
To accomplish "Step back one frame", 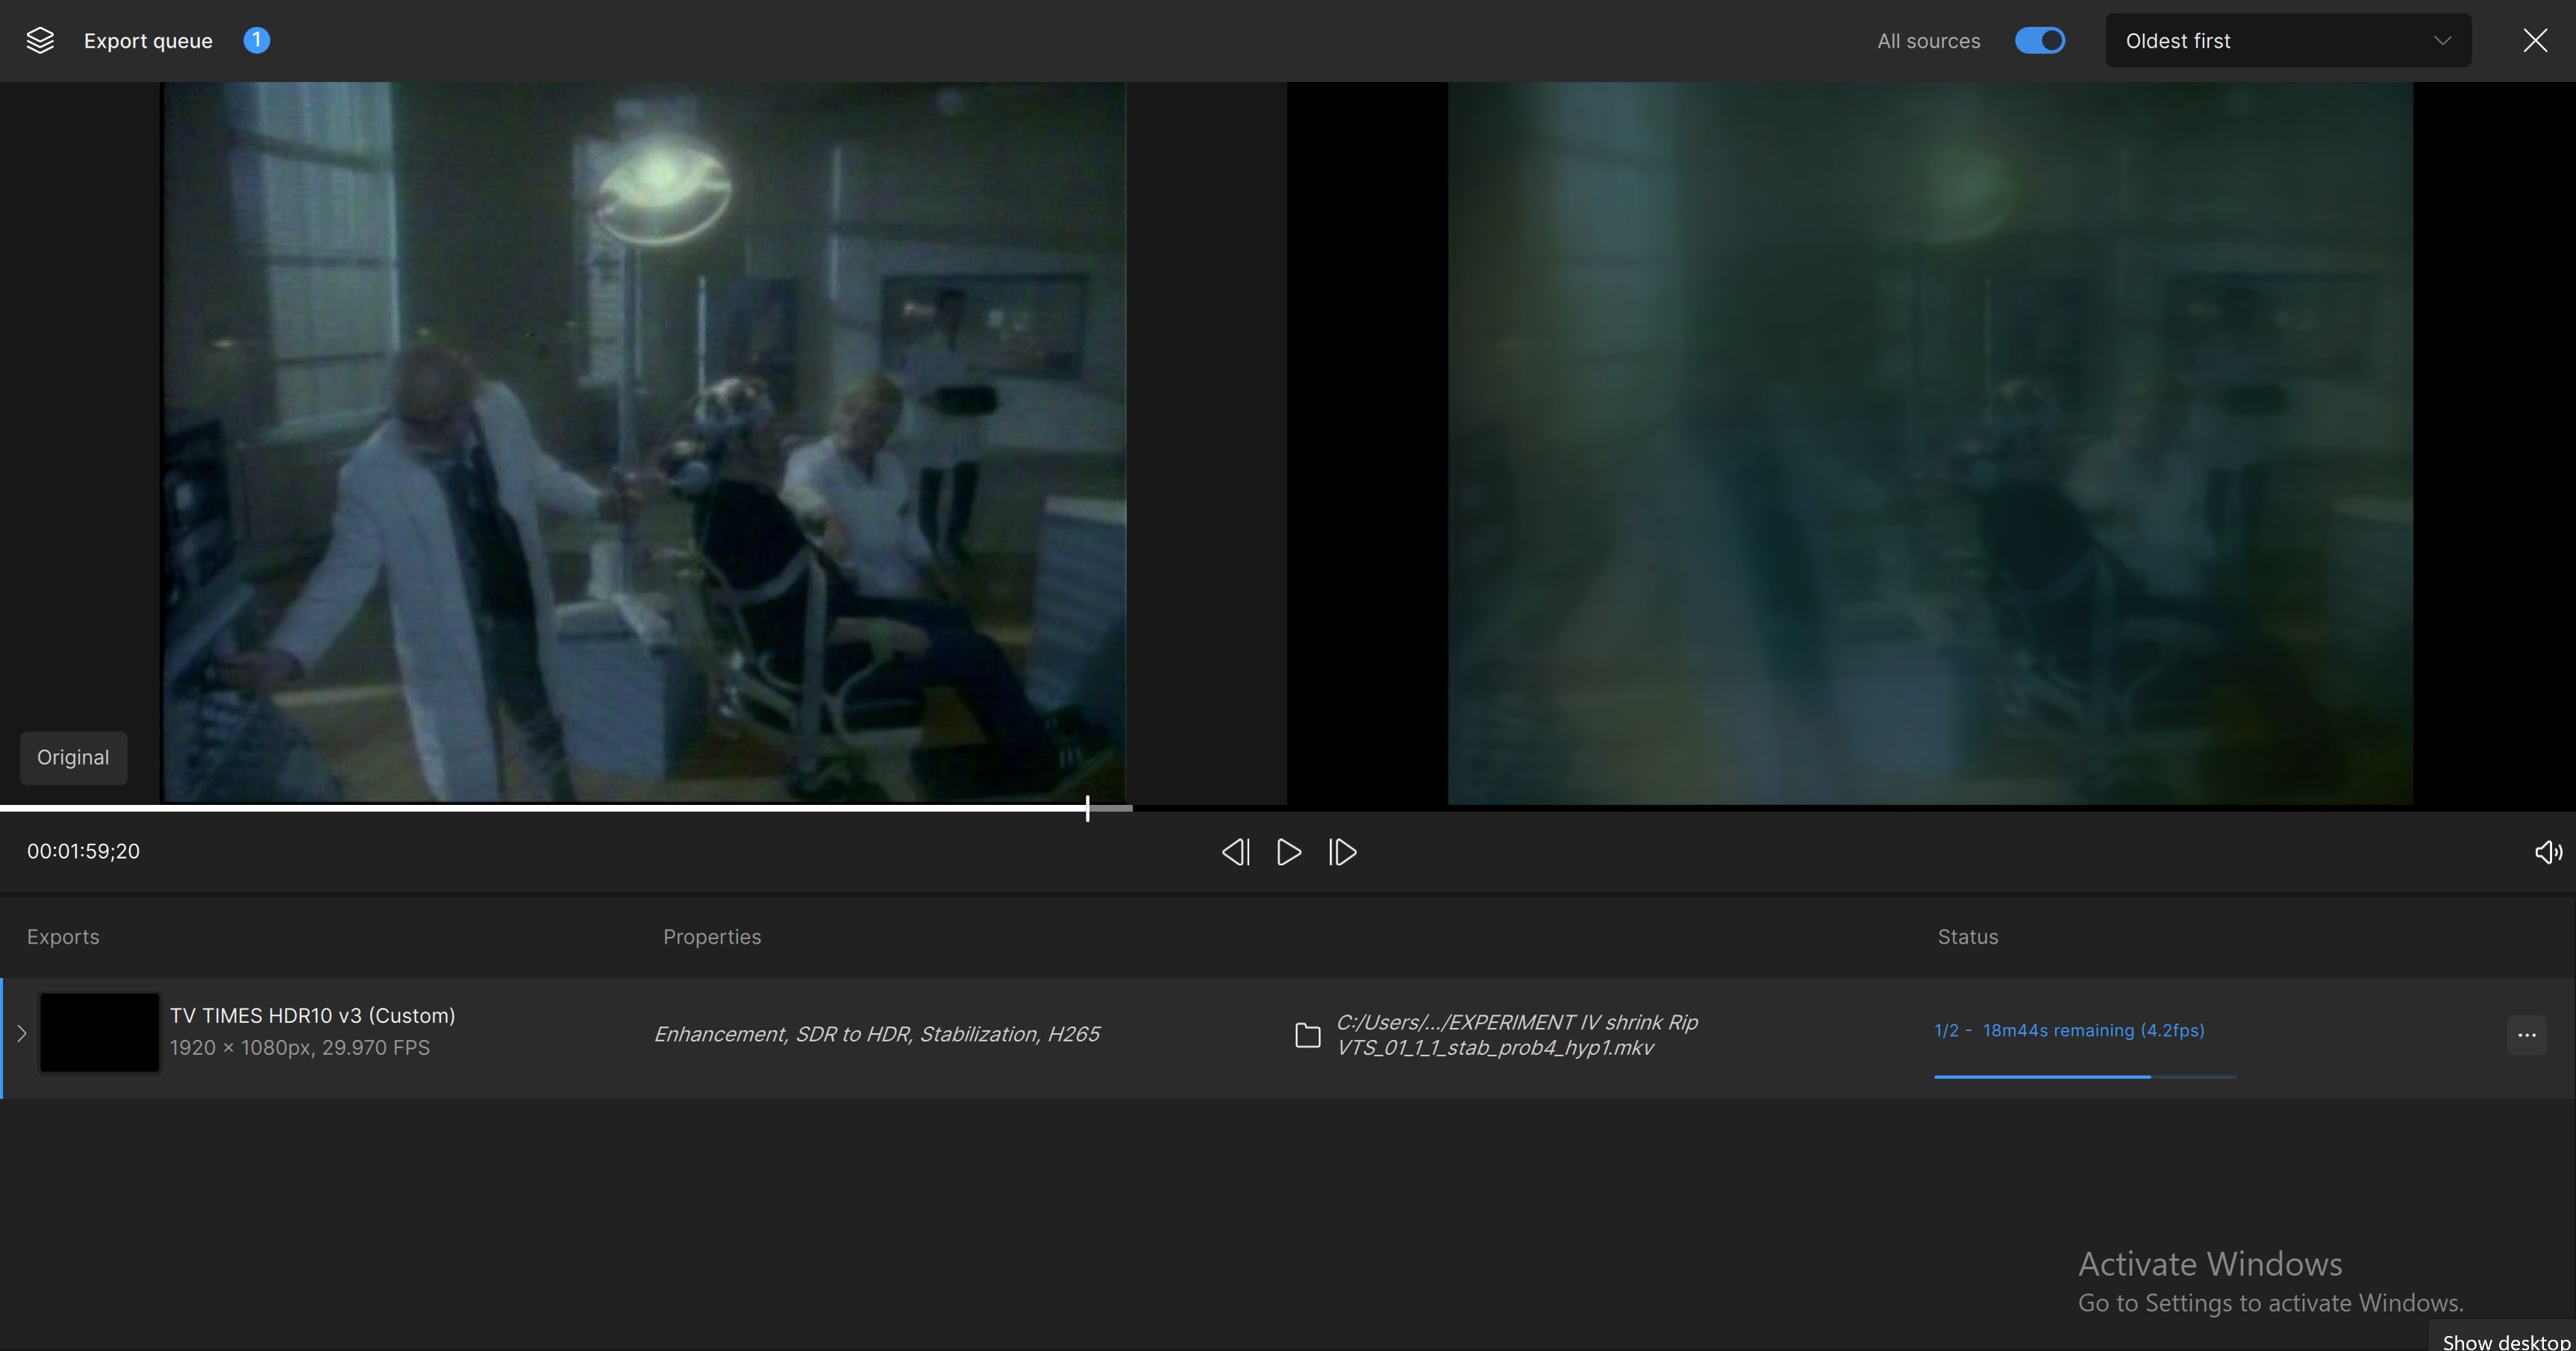I will (x=1235, y=852).
